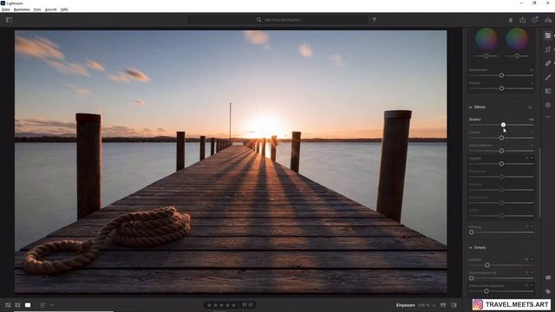Expand the Körnung options triangle
This screenshot has width=555, height=312.
tap(532, 226)
